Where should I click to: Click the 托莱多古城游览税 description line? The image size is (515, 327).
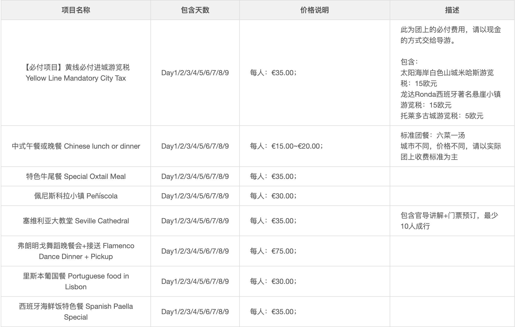click(x=442, y=116)
